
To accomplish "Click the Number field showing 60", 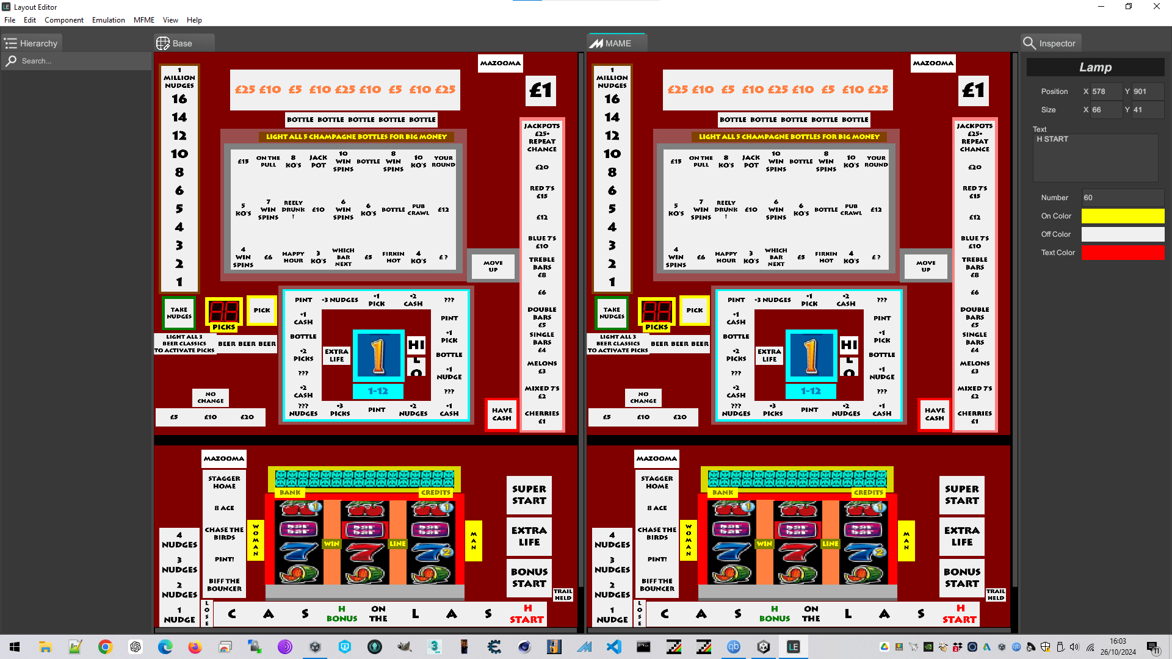I will (1123, 198).
